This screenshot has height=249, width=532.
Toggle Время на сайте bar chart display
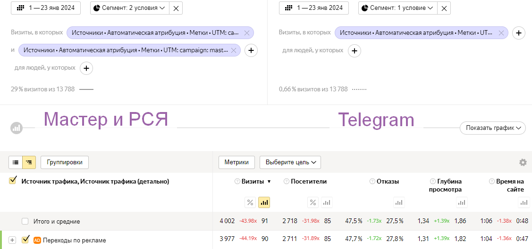pos(524,202)
